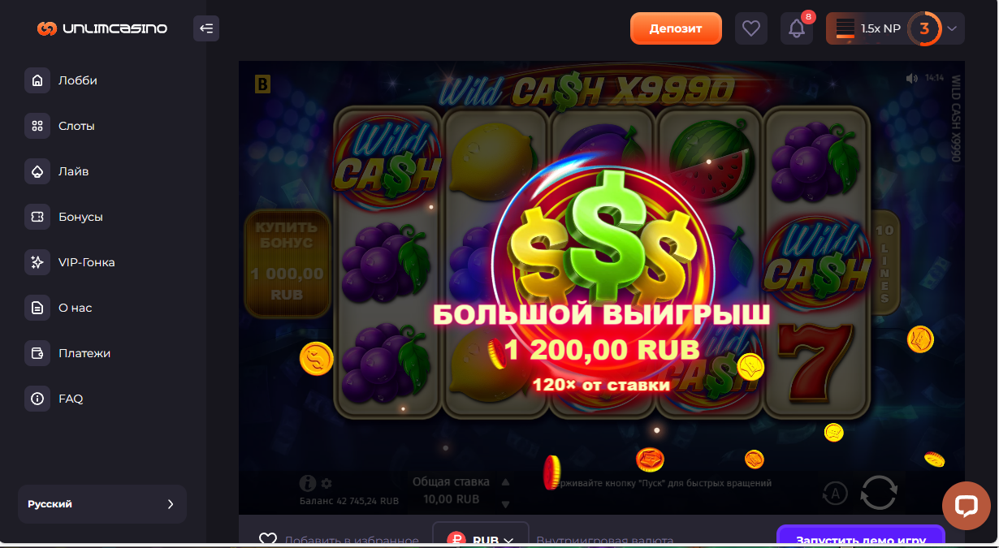Open favorites via the heart icon in header
999x548 pixels.
(x=751, y=28)
